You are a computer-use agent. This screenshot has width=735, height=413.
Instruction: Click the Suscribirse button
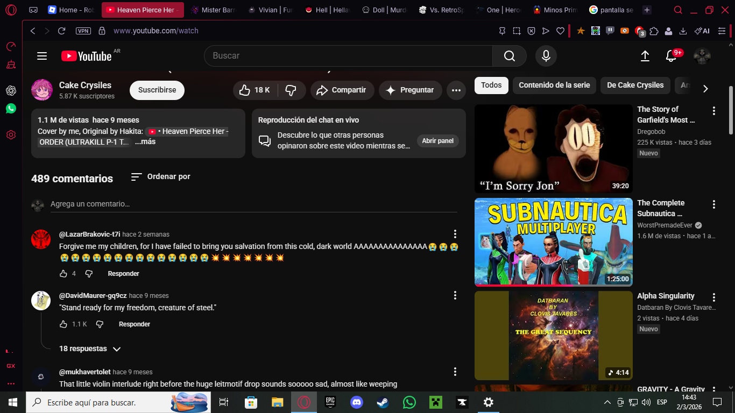pyautogui.click(x=157, y=90)
